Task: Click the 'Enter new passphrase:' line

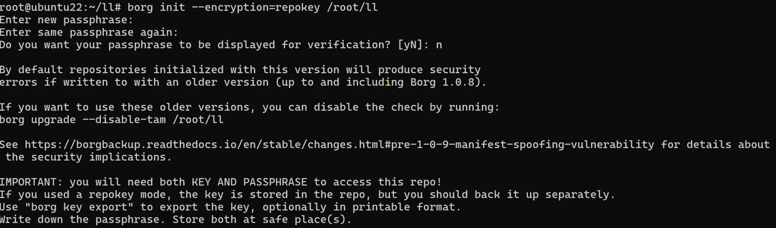Action: tap(67, 20)
